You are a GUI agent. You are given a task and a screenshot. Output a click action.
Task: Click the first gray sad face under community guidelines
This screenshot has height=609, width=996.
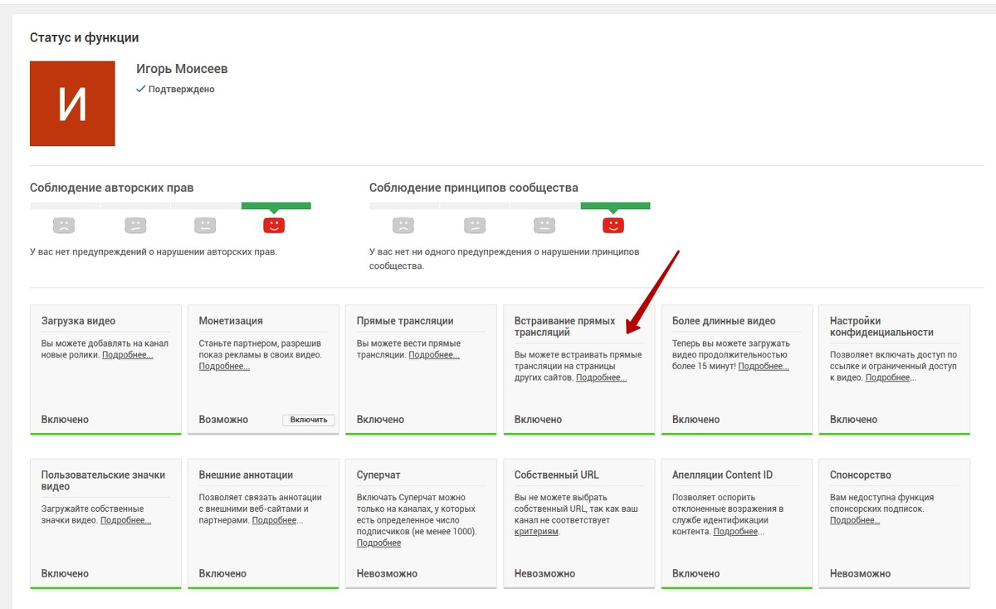coord(403,225)
